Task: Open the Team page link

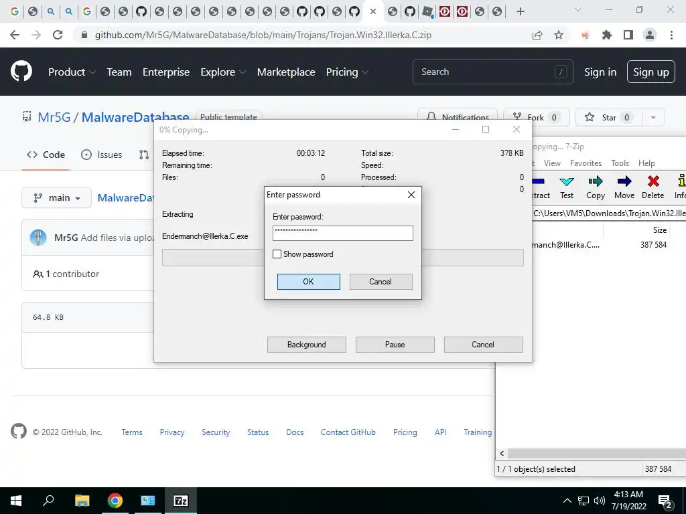Action: 119,72
